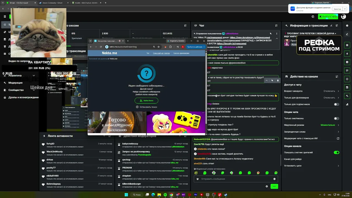Click the Wack3mWoody activity entry
Screen dimensions: 352x198
pos(77,153)
